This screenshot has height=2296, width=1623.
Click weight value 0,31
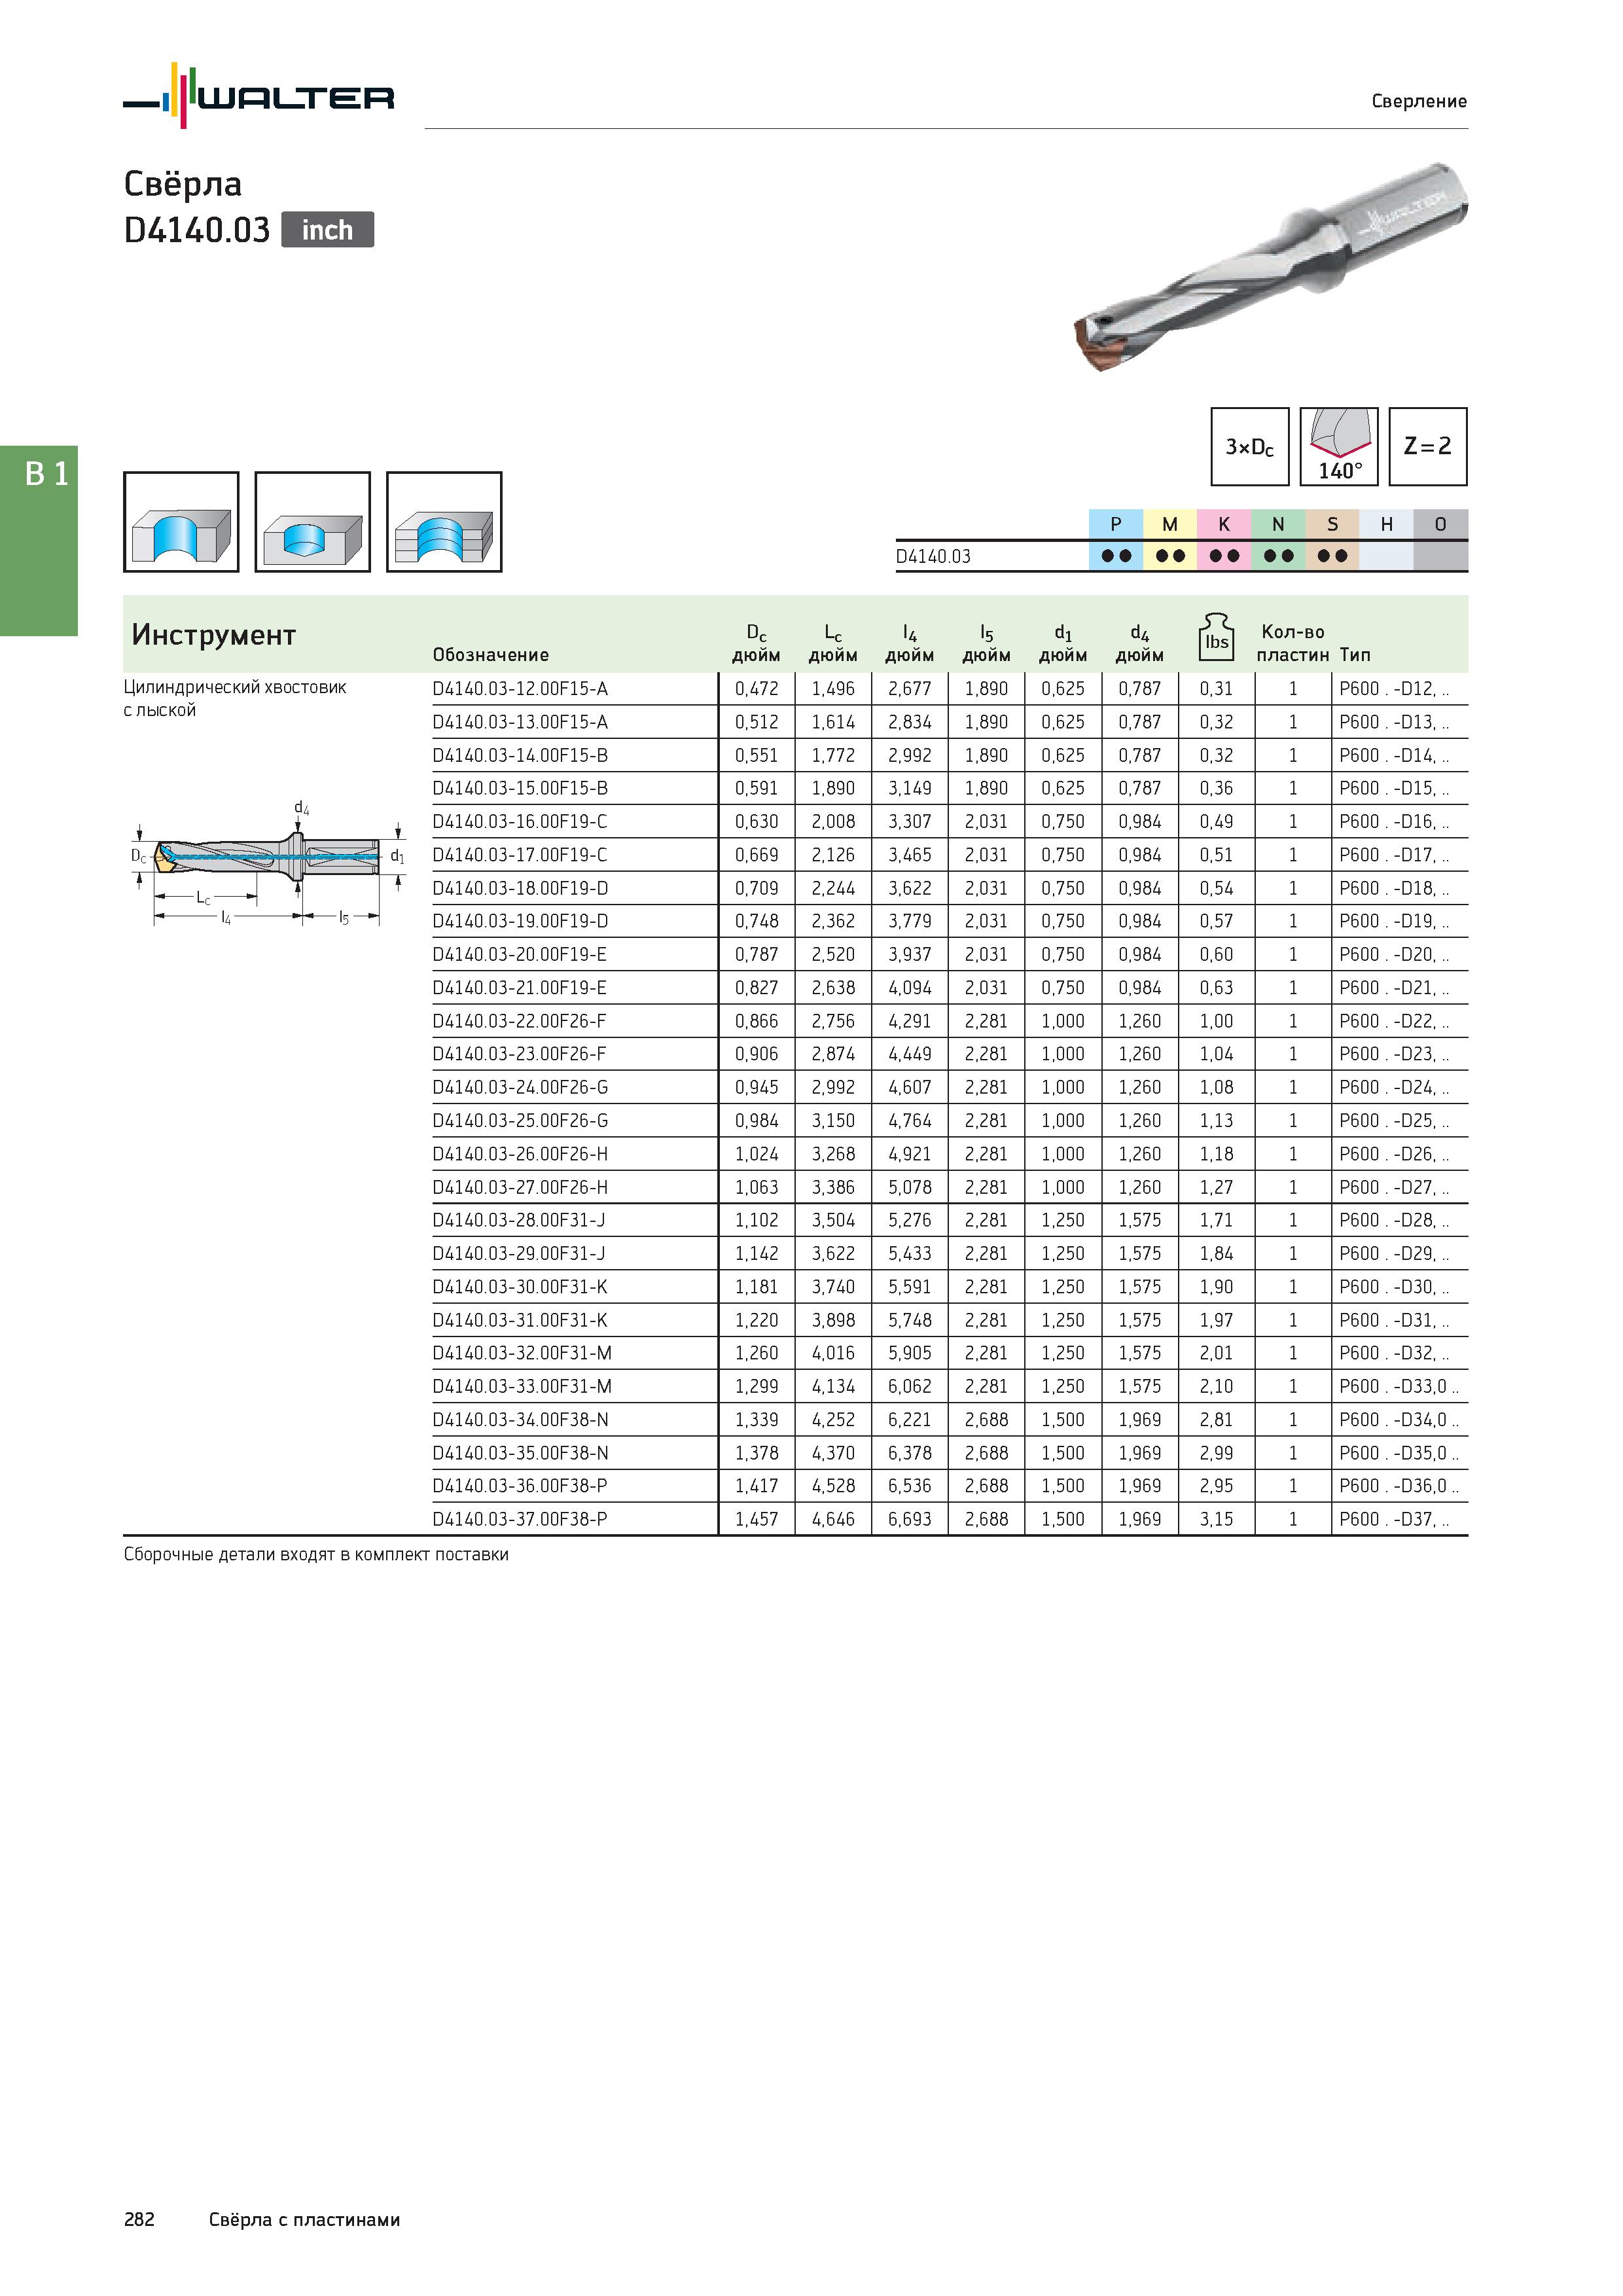(1216, 689)
